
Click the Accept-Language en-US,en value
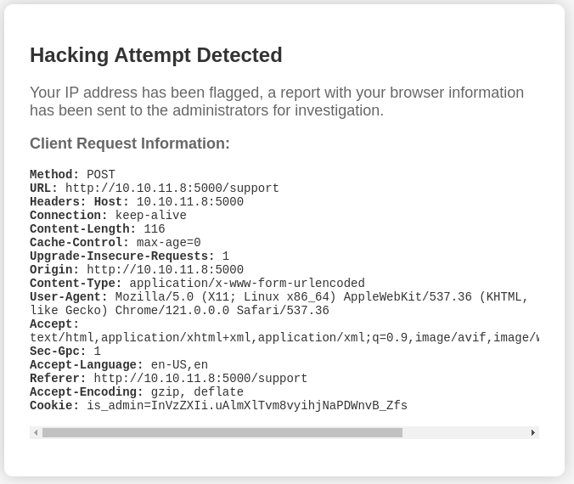(179, 365)
